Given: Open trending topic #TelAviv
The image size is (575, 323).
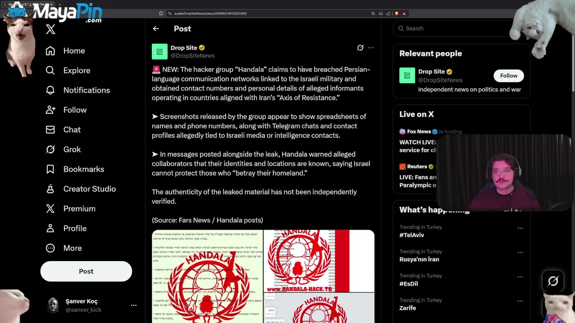Looking at the screenshot, I should coord(411,235).
